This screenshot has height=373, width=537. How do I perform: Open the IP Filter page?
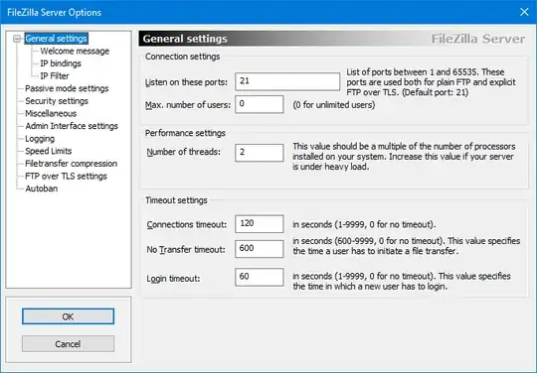coord(55,75)
